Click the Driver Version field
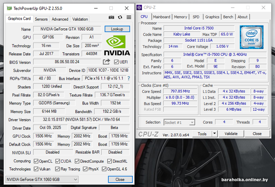 pos(81,120)
